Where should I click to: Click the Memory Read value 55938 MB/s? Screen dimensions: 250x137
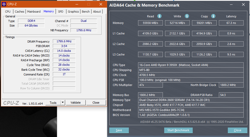(x=150, y=23)
